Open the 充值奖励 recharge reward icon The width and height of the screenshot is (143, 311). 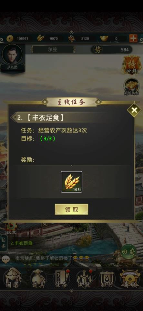(132, 87)
